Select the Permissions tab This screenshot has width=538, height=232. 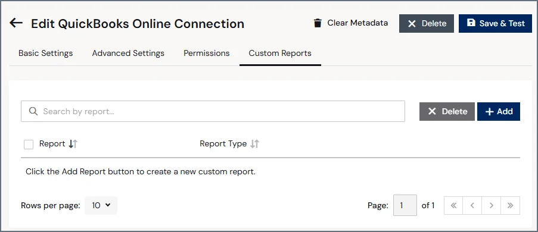[207, 53]
